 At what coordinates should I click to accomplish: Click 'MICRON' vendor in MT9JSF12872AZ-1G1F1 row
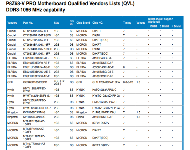coord(13,138)
